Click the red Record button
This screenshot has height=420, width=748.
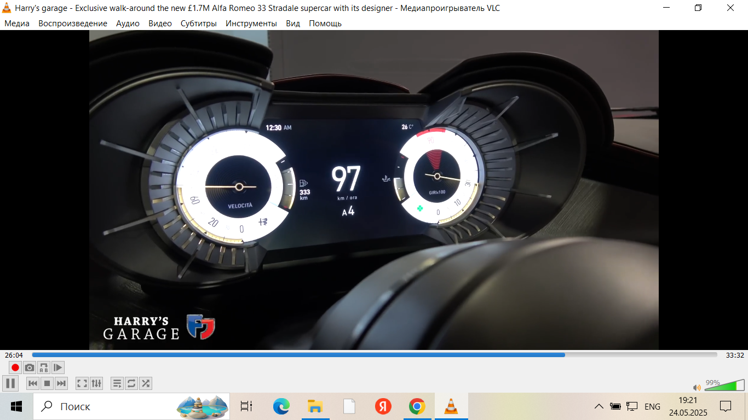[x=15, y=367]
